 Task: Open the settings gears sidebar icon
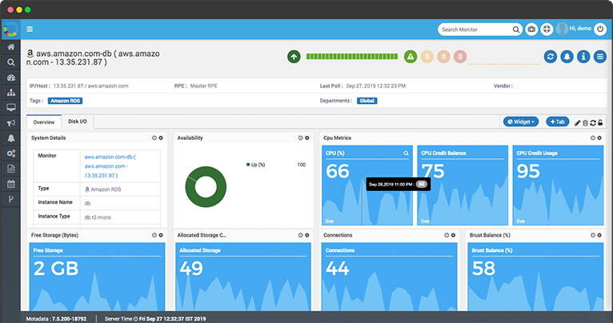coord(11,153)
